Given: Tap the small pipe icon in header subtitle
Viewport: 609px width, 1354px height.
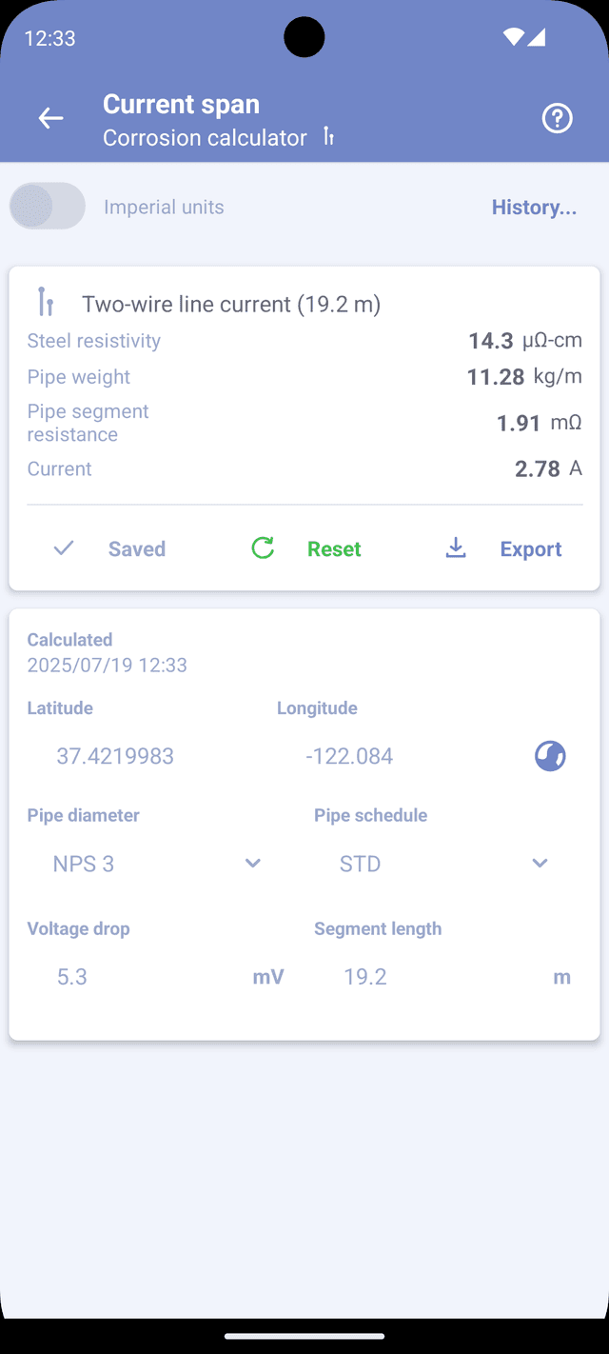Looking at the screenshot, I should point(328,137).
